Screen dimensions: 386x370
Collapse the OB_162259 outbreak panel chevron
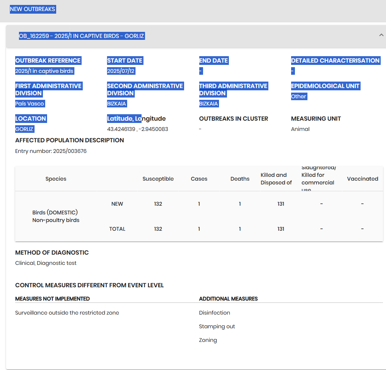381,35
